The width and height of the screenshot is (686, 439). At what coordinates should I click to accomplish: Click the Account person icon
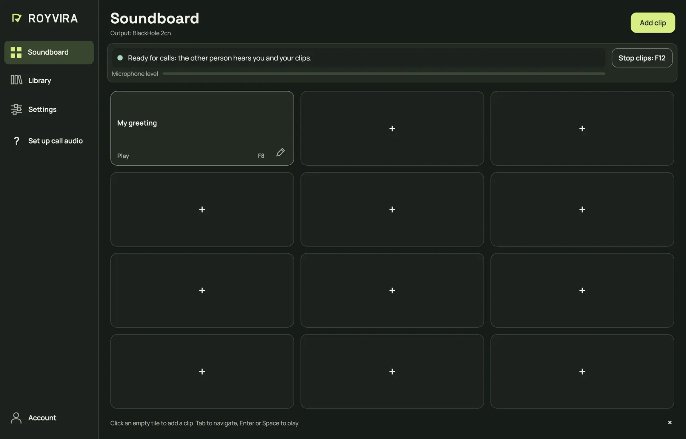[x=16, y=418]
